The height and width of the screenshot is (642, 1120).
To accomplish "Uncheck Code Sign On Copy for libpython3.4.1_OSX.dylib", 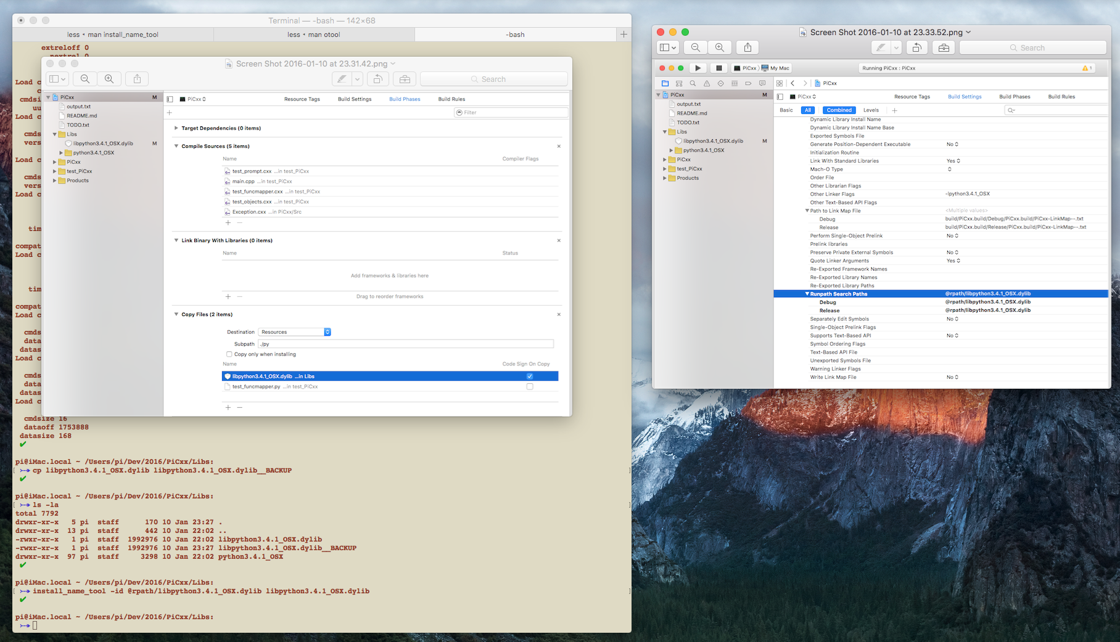I will [530, 376].
